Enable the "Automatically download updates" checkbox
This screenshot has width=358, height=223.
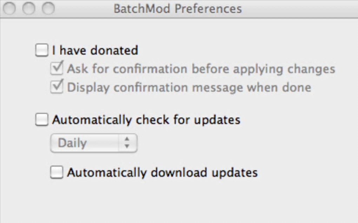click(57, 172)
